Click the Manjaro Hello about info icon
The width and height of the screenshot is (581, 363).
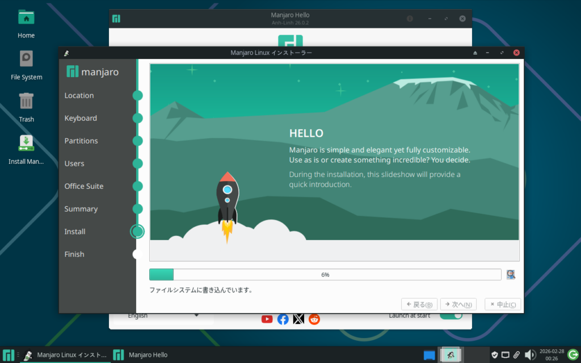pyautogui.click(x=410, y=19)
